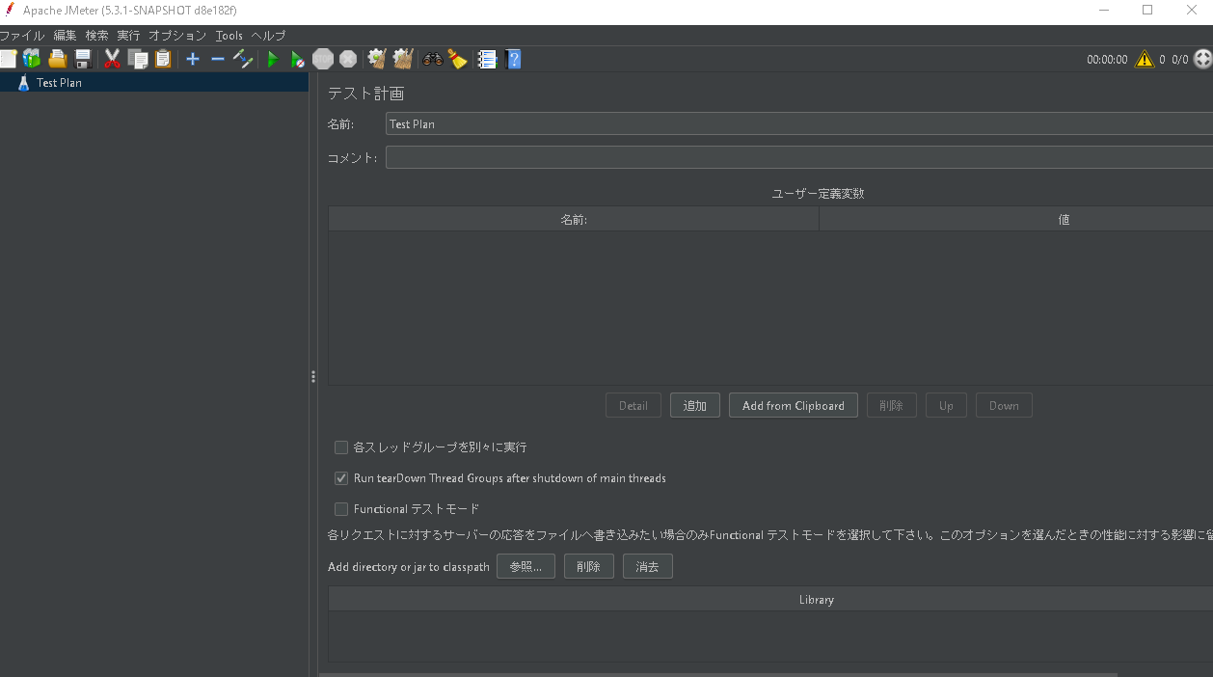Click the JMeter feather title icon
The image size is (1213, 677).
(x=10, y=10)
